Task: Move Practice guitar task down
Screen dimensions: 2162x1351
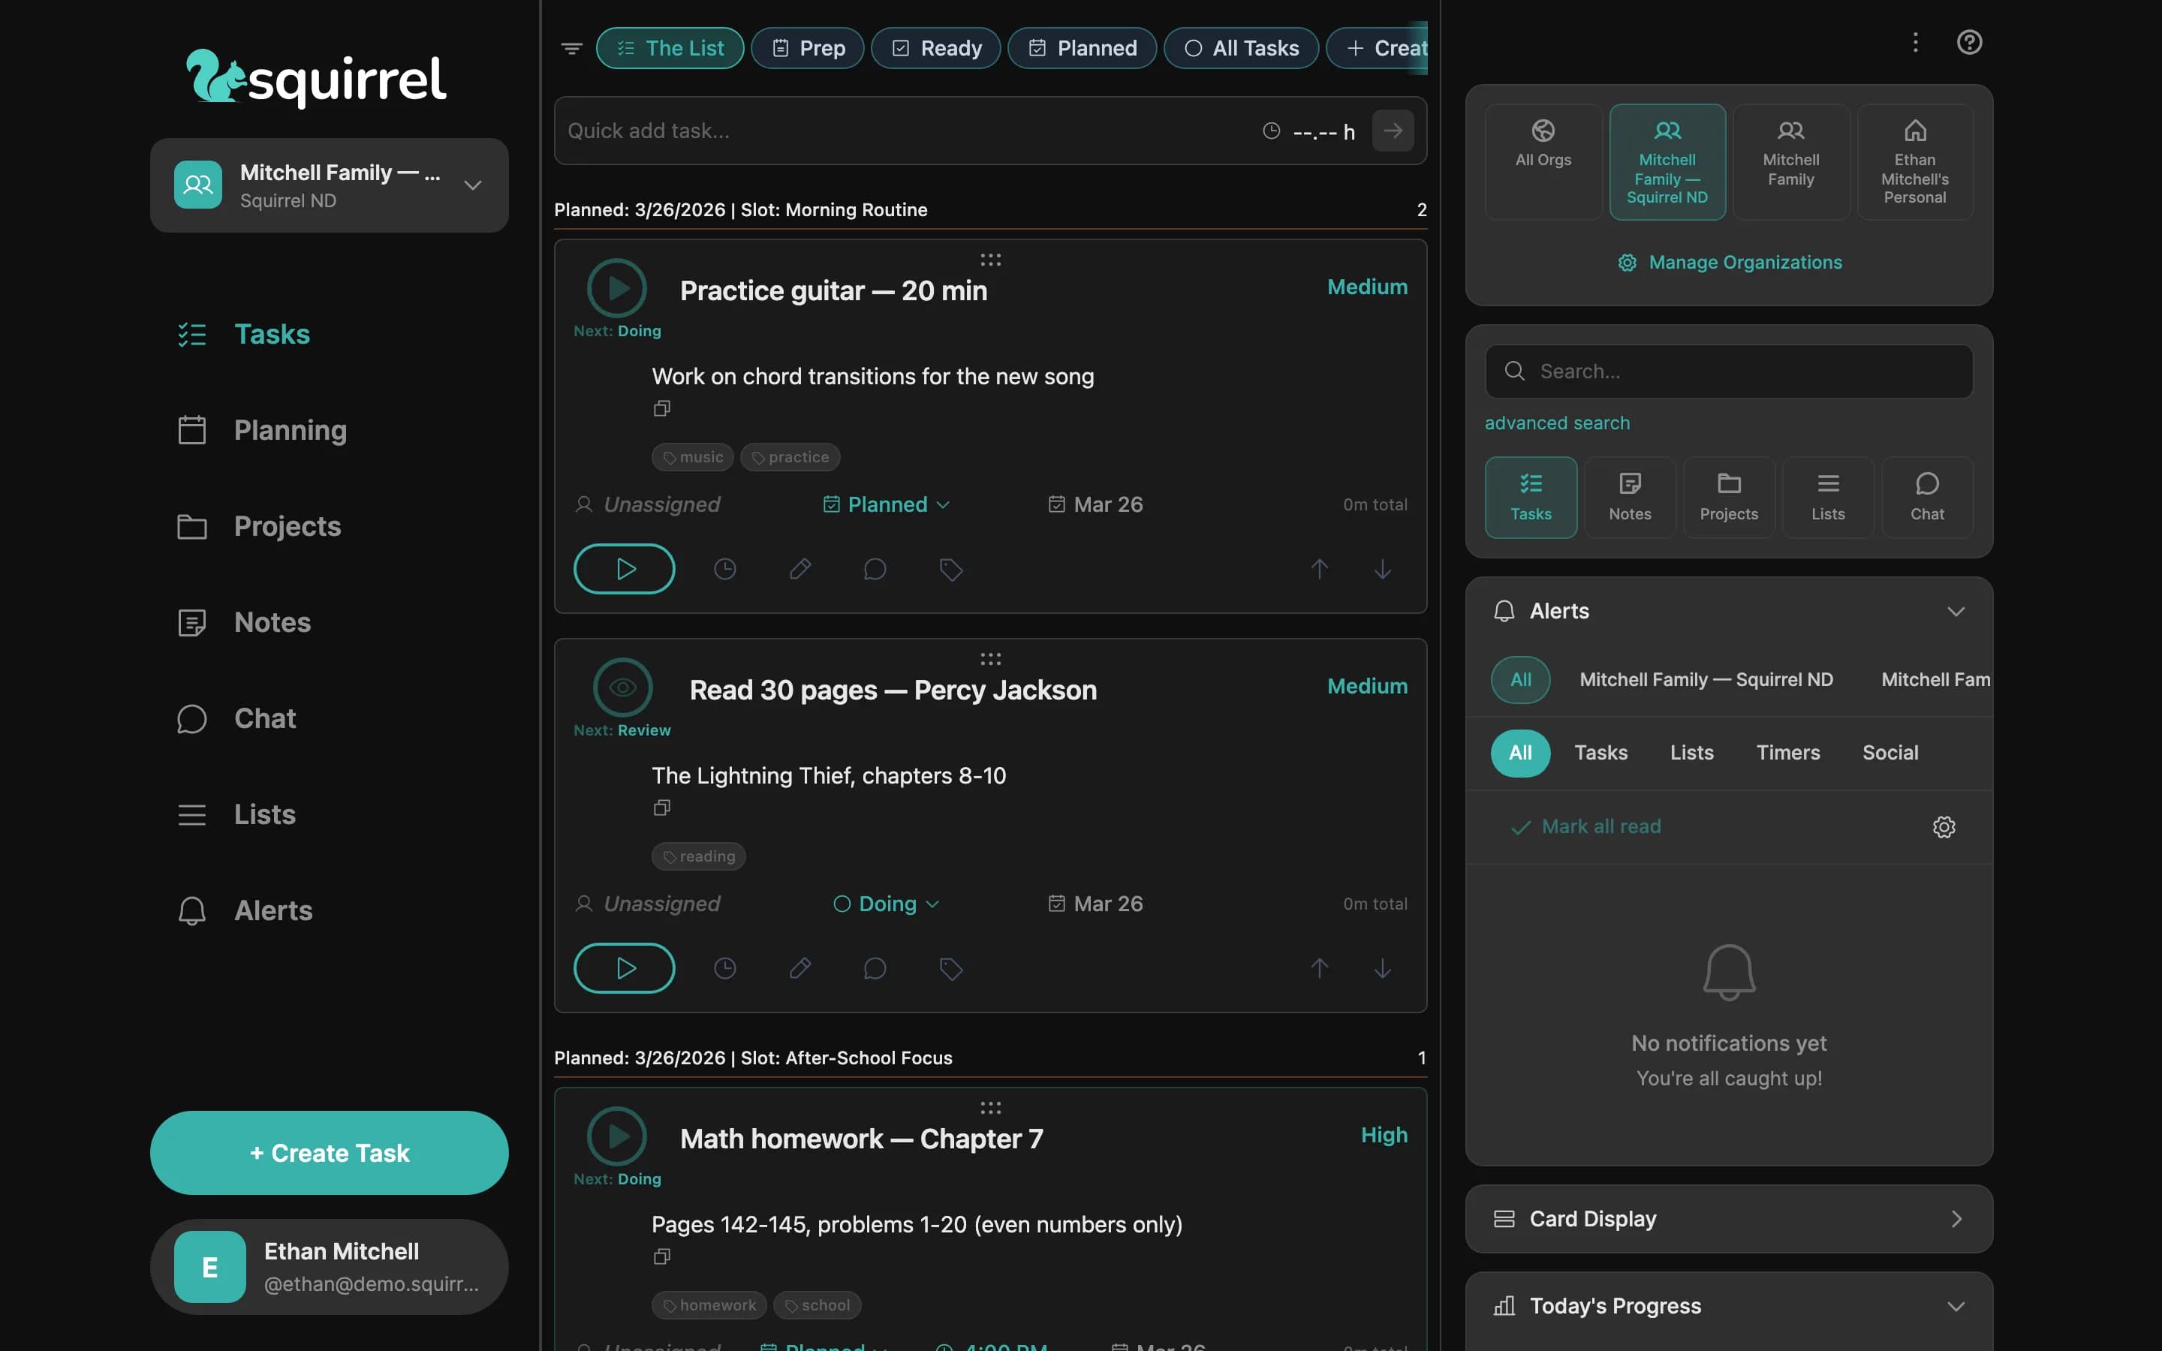Action: coord(1382,569)
